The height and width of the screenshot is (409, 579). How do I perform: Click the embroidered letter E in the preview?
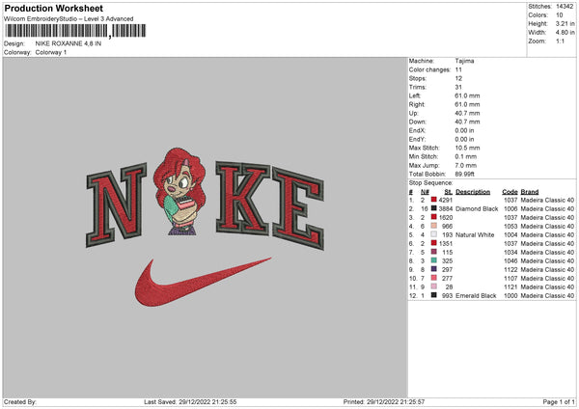point(298,207)
